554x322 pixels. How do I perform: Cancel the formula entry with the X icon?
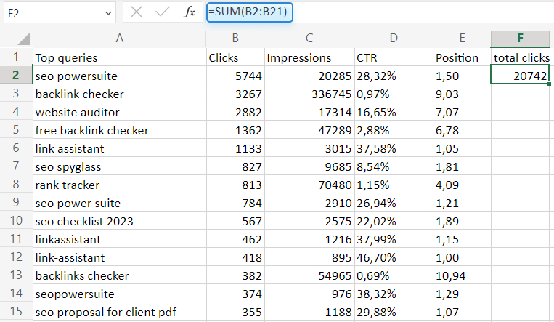click(x=136, y=12)
